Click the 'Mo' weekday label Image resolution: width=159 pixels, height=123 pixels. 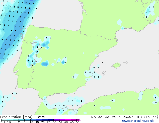tap(93, 117)
